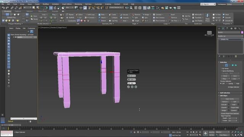Choose the Select Object tool

34,8
